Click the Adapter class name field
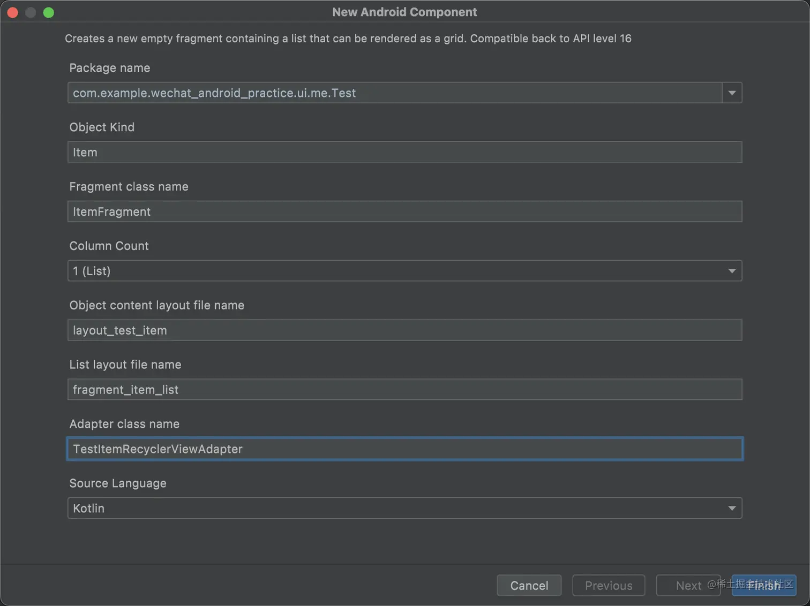 (404, 449)
